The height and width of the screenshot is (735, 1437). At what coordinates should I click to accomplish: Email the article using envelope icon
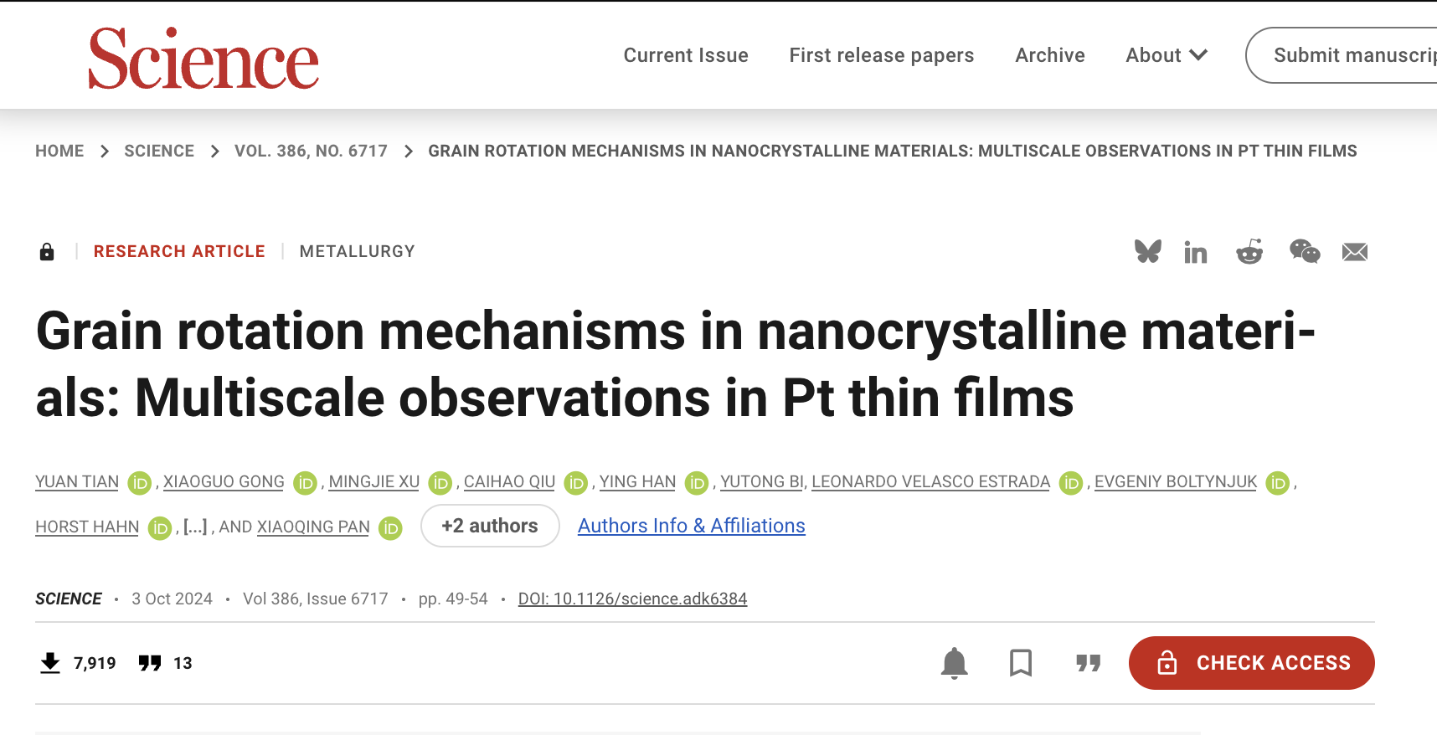pyautogui.click(x=1354, y=252)
